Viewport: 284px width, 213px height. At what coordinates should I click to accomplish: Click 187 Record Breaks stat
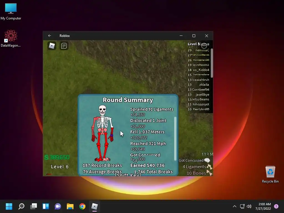point(102,165)
